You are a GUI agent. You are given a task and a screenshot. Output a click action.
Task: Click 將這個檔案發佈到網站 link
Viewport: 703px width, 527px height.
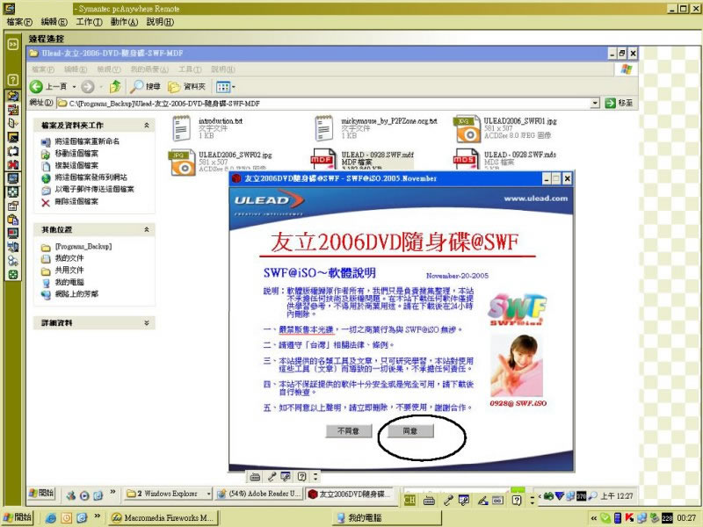[x=91, y=177]
